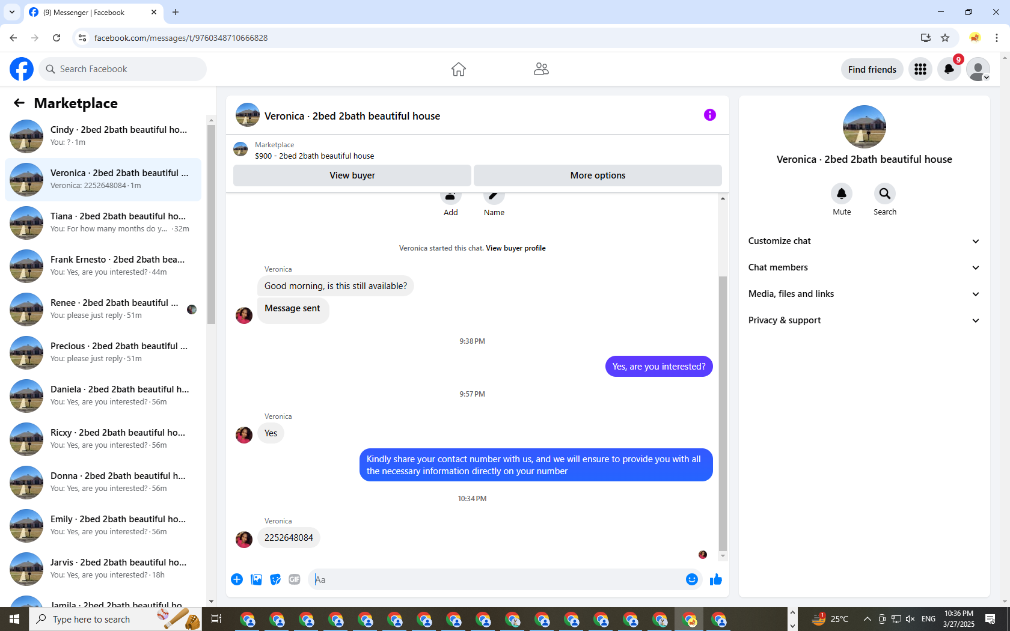Open Frank Ernesto's conversation
The width and height of the screenshot is (1010, 631).
point(103,266)
